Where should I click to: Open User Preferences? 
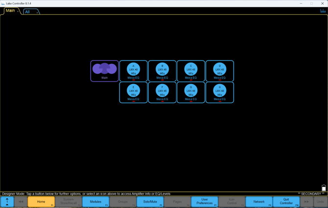tap(204, 202)
